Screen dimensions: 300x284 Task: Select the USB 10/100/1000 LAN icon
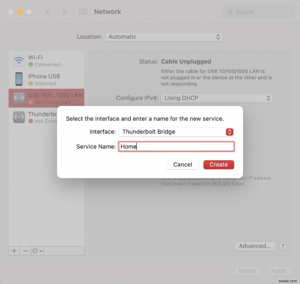pos(19,98)
